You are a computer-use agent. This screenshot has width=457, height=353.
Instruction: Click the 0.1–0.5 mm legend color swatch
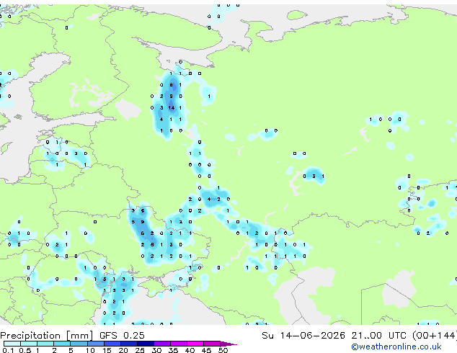pyautogui.click(x=12, y=344)
